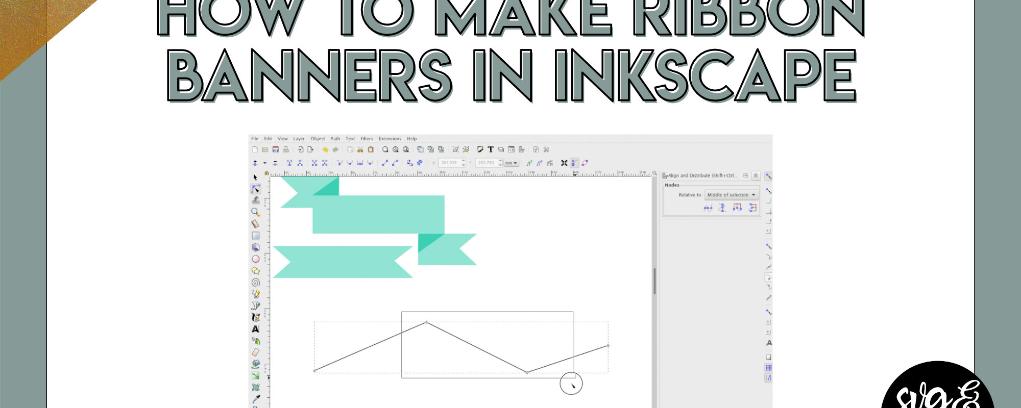
Task: Open the Layer menu
Action: (299, 139)
